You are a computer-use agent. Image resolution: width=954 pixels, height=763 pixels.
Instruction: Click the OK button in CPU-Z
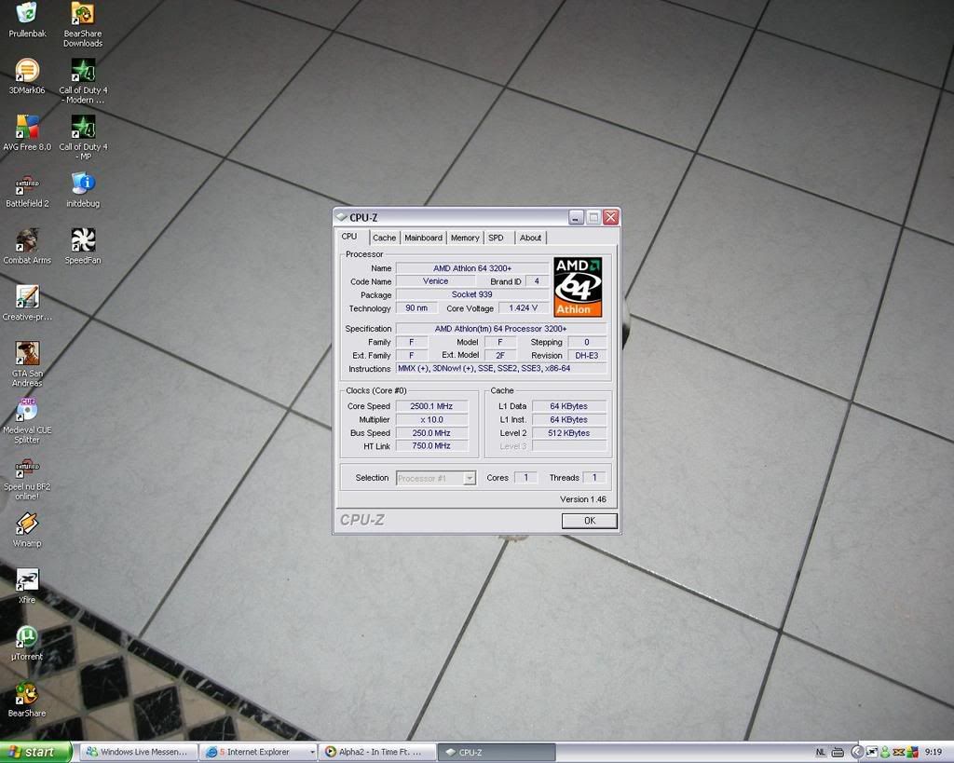click(x=589, y=521)
